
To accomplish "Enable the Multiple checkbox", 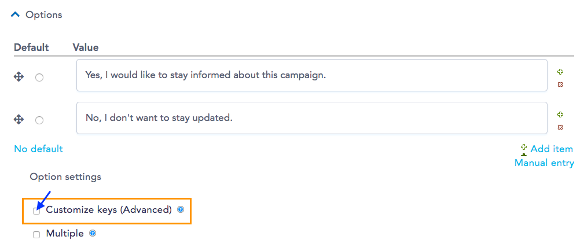I will pos(36,235).
